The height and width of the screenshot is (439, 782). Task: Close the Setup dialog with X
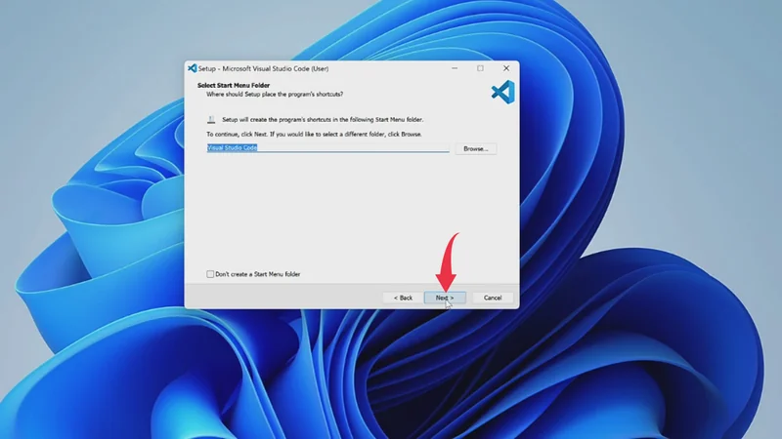pyautogui.click(x=505, y=68)
